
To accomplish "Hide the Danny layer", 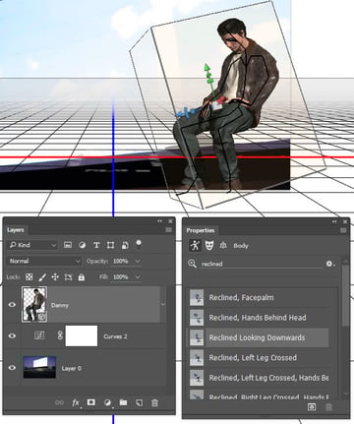I will (x=12, y=305).
